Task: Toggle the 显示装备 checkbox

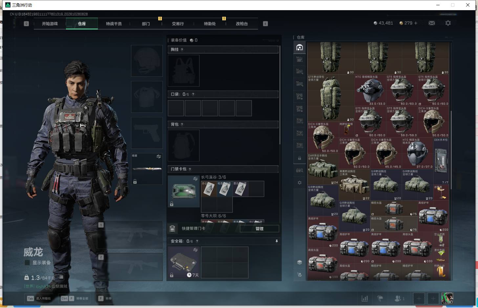Action: click(x=27, y=262)
